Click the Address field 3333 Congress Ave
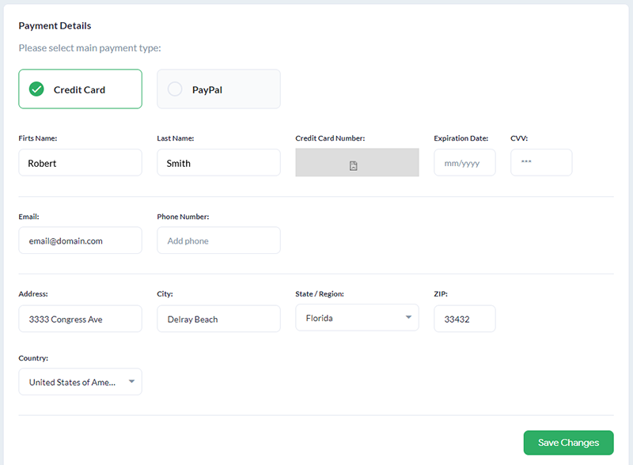This screenshot has width=633, height=465. pos(81,319)
